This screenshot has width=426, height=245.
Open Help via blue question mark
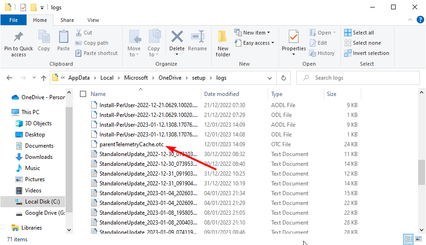tap(420, 20)
